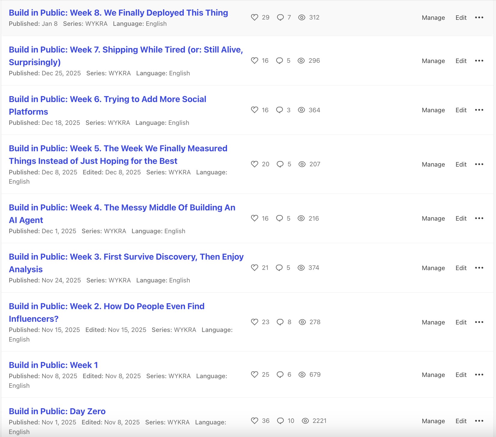Click the views eye icon on Week 6 post
Viewport: 496px width, 437px height.
pyautogui.click(x=301, y=110)
